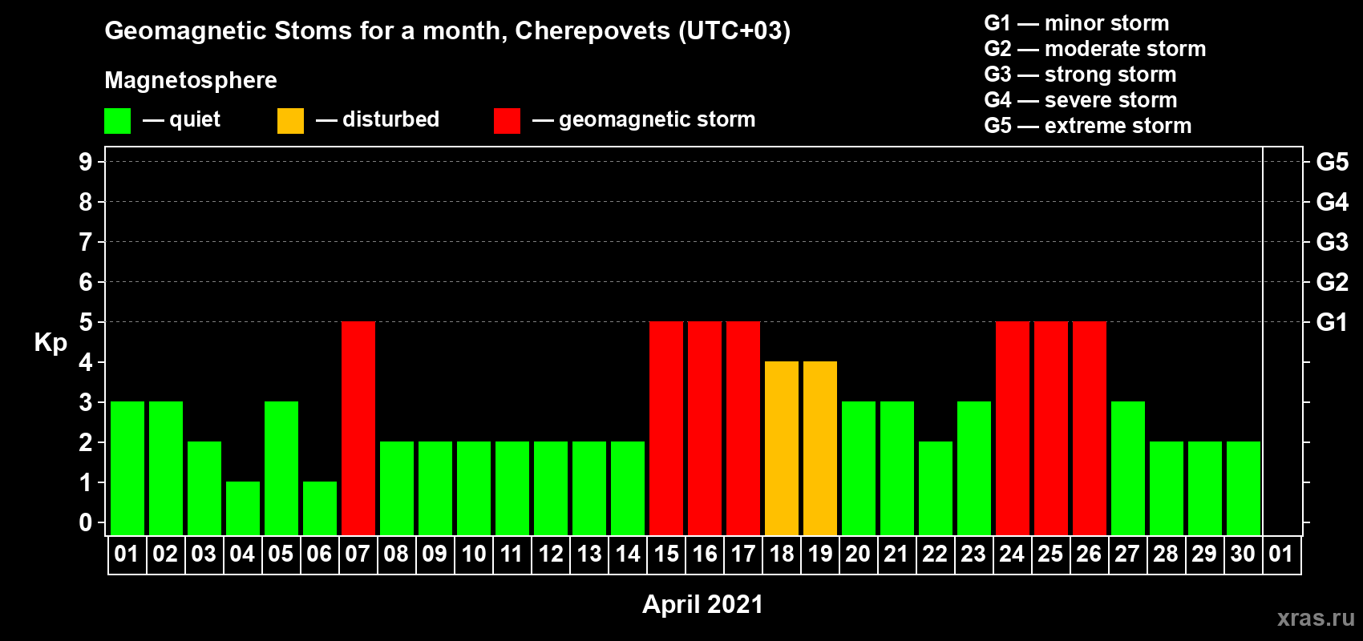Select the green bar for April 10

(x=474, y=489)
